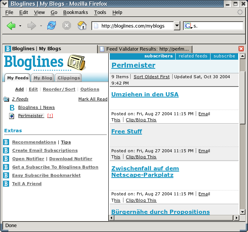The height and width of the screenshot is (232, 248).
Task: Open the Bookmarks menu
Action: pos(75,12)
